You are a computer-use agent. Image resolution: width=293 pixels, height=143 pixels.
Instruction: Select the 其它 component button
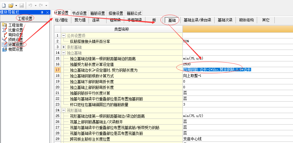click(x=266, y=20)
